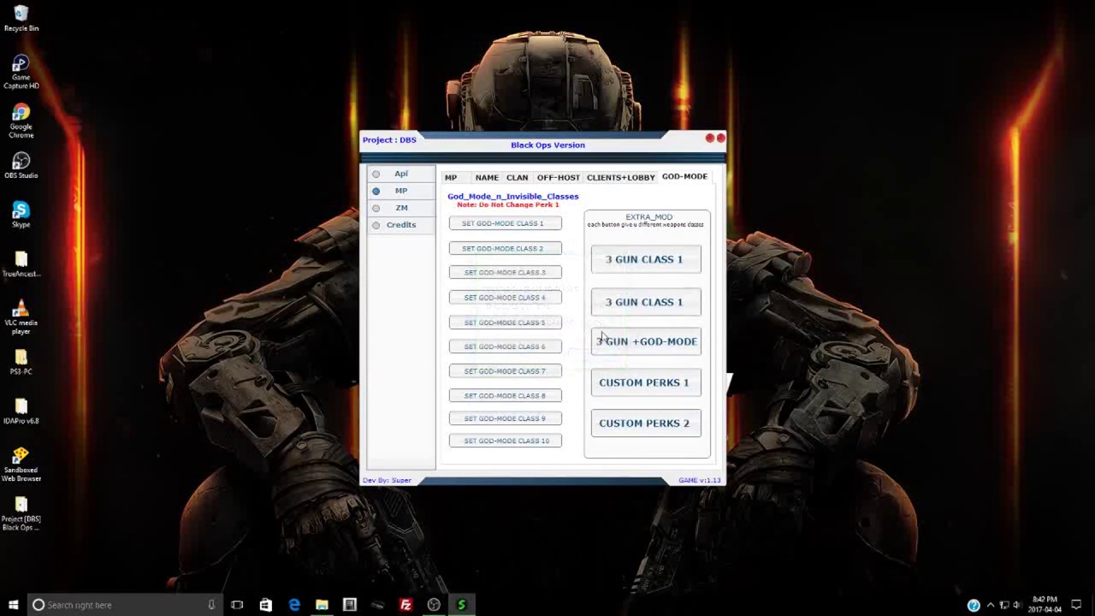Click SET GOD-MODE CLASS 4
This screenshot has width=1095, height=616.
(506, 298)
